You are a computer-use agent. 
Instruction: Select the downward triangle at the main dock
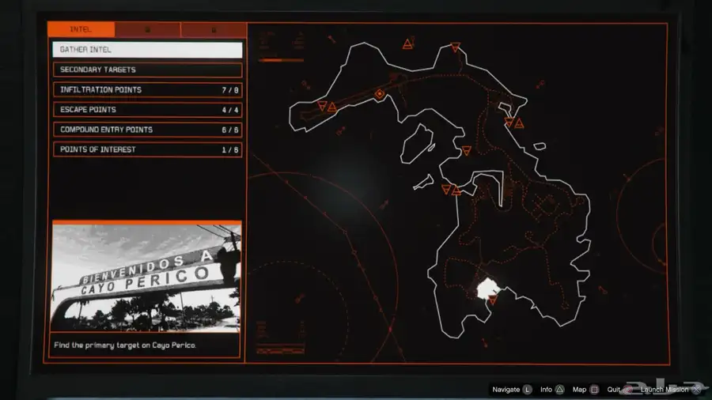446,189
